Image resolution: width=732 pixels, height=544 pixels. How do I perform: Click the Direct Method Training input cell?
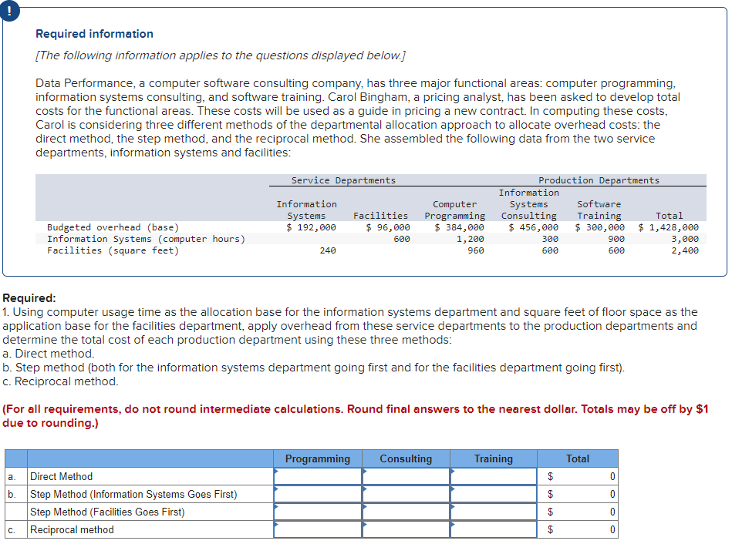click(x=494, y=476)
